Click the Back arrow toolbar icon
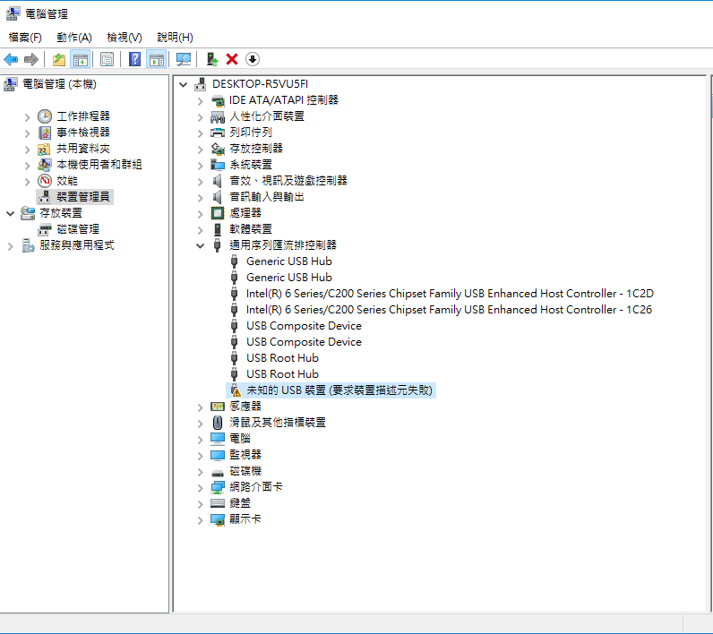The image size is (713, 634). pos(11,59)
